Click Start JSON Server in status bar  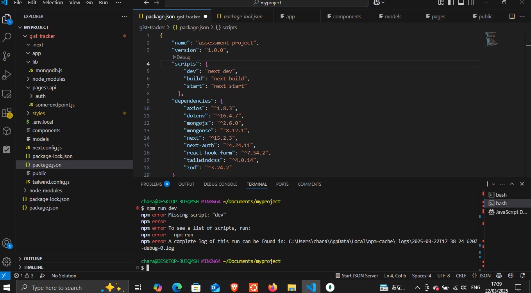pyautogui.click(x=356, y=275)
